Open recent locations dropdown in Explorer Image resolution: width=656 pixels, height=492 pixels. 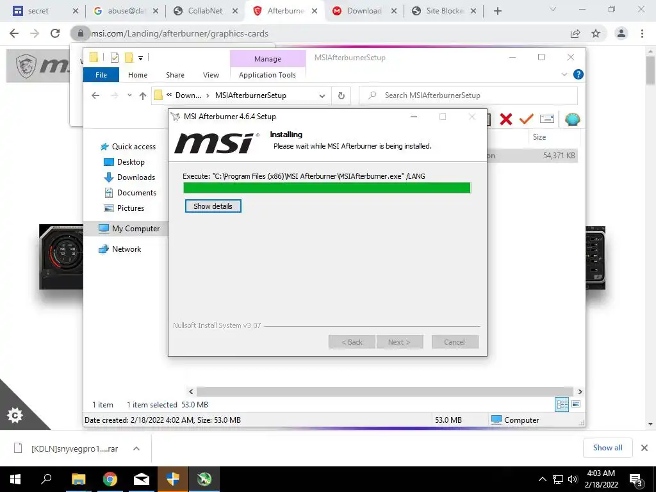click(129, 95)
